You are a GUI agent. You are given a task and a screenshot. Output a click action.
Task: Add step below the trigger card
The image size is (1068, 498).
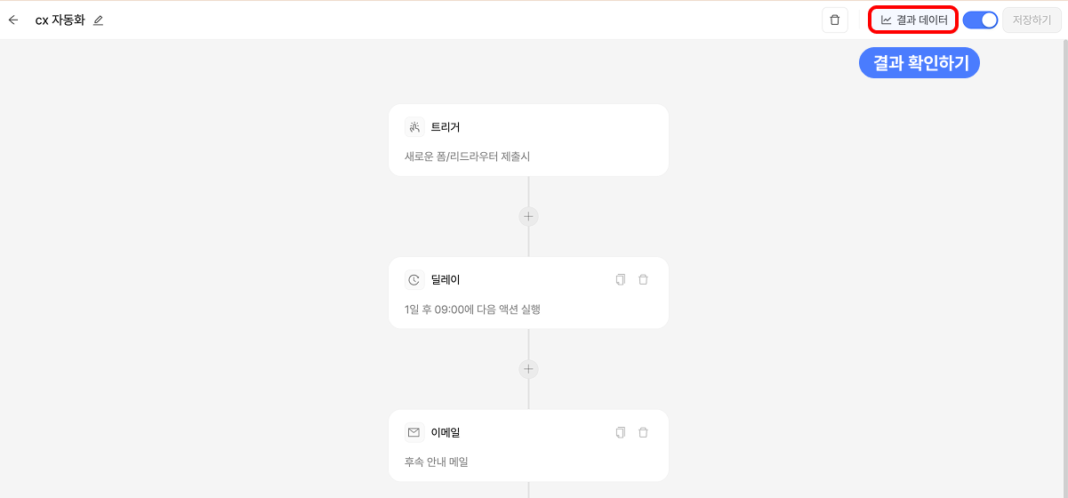(x=528, y=216)
